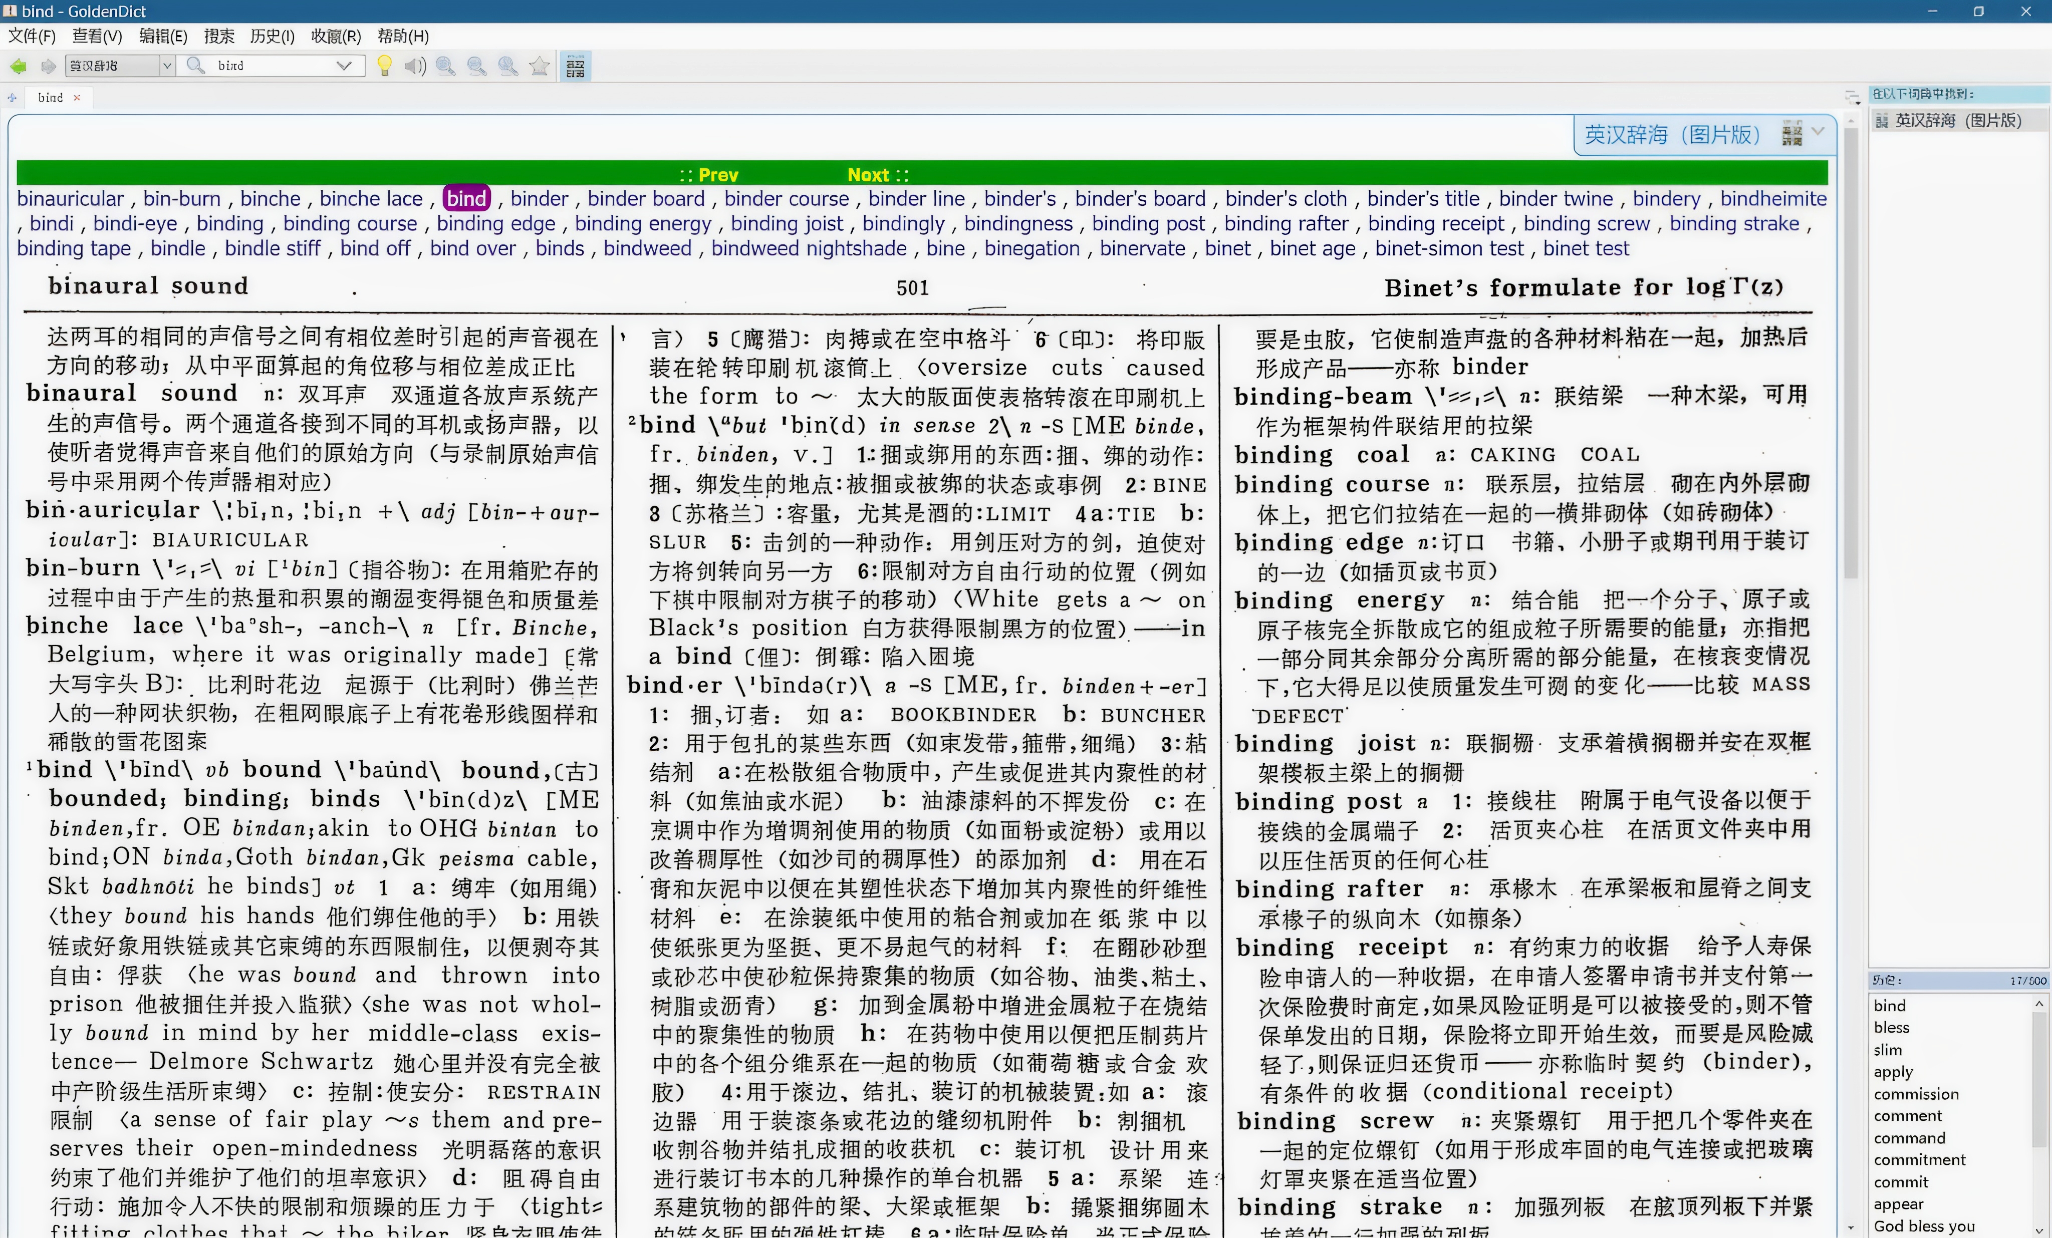This screenshot has height=1238, width=2052.
Task: Click the magnifier icon in the search box
Action: point(196,65)
